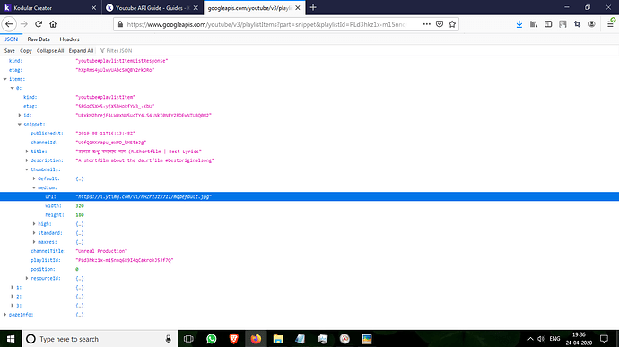Open page actions three-dots menu
Screen dimensions: 619x347
(426, 24)
